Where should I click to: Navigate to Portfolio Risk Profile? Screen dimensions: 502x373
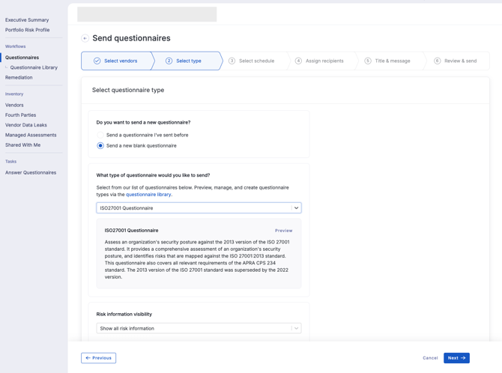tap(28, 30)
